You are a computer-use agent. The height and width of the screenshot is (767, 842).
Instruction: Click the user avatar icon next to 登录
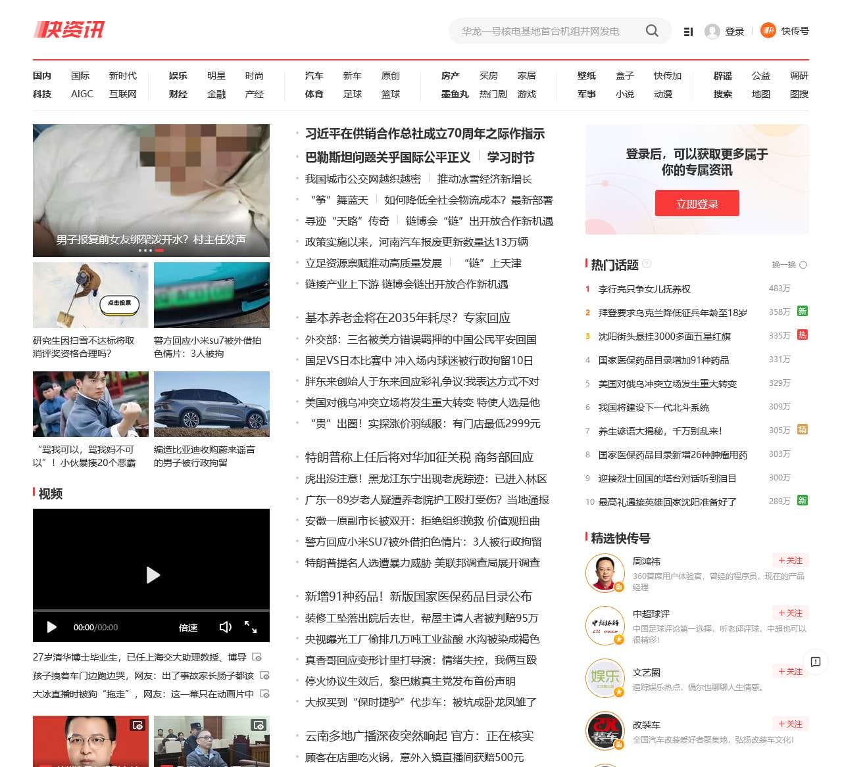(x=712, y=31)
